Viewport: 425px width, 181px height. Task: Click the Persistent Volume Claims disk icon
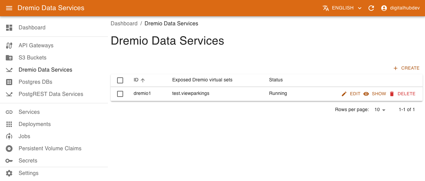9,149
